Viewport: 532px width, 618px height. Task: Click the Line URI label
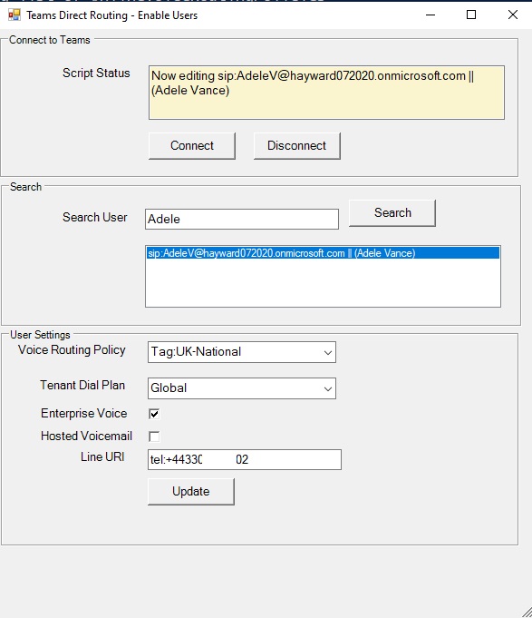click(x=102, y=456)
